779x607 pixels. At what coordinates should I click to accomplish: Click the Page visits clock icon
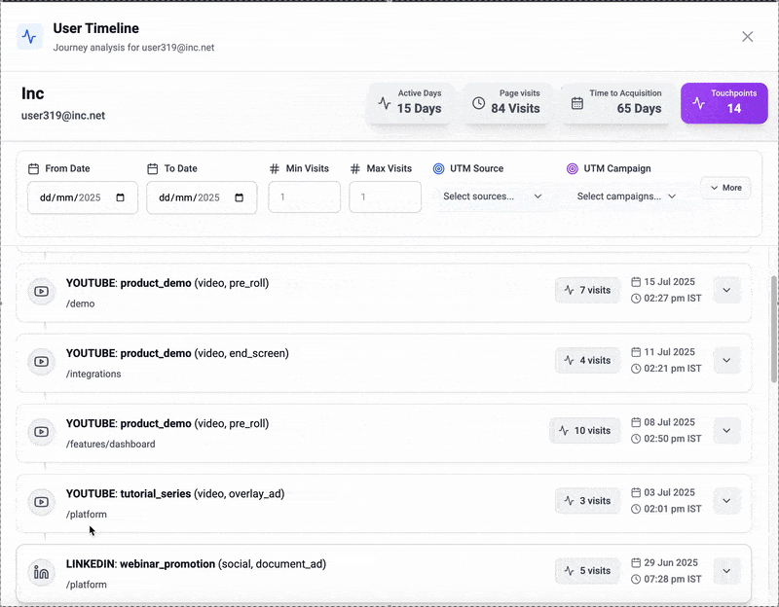(x=478, y=103)
